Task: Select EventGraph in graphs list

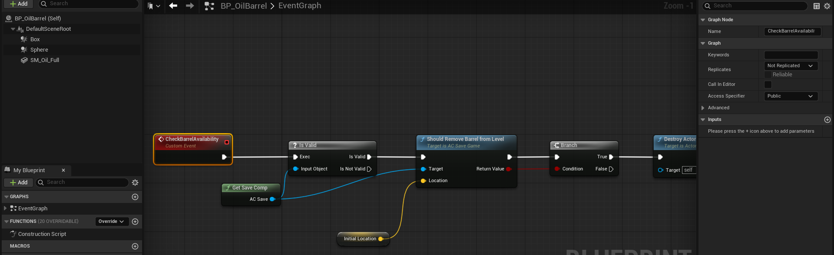Action: [x=33, y=209]
